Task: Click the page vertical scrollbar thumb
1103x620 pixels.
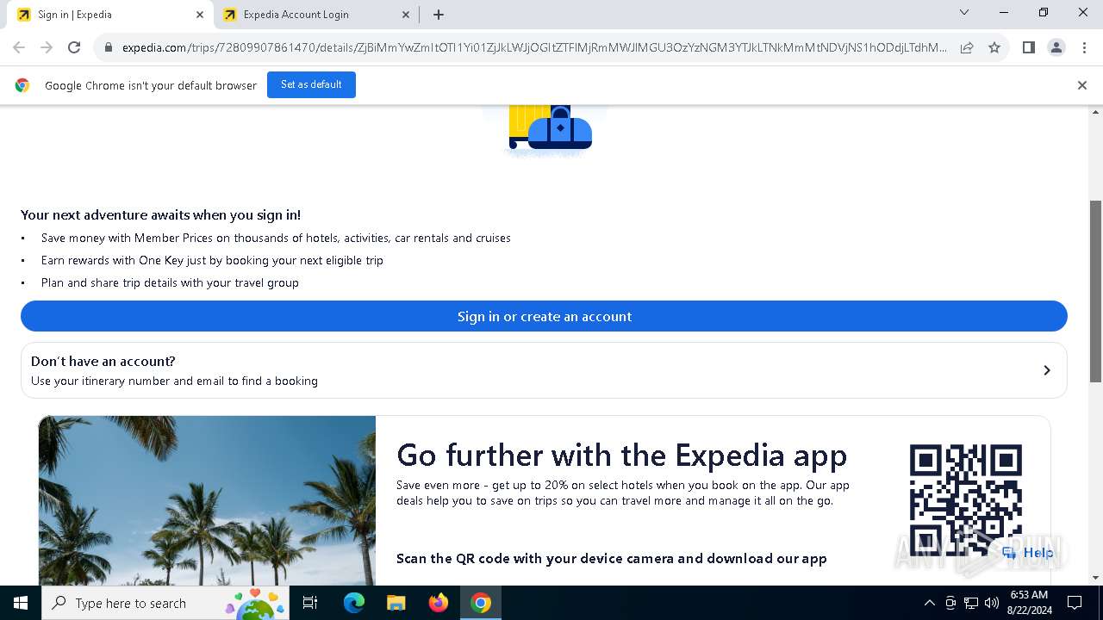Action: [x=1096, y=291]
